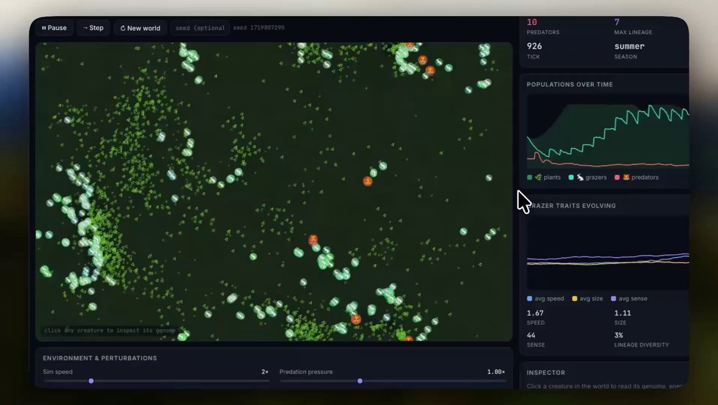Inspect the predator below the map center

313,240
